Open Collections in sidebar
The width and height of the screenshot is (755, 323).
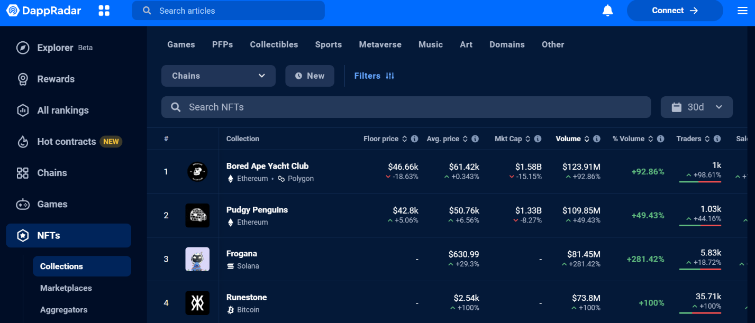tap(82, 266)
